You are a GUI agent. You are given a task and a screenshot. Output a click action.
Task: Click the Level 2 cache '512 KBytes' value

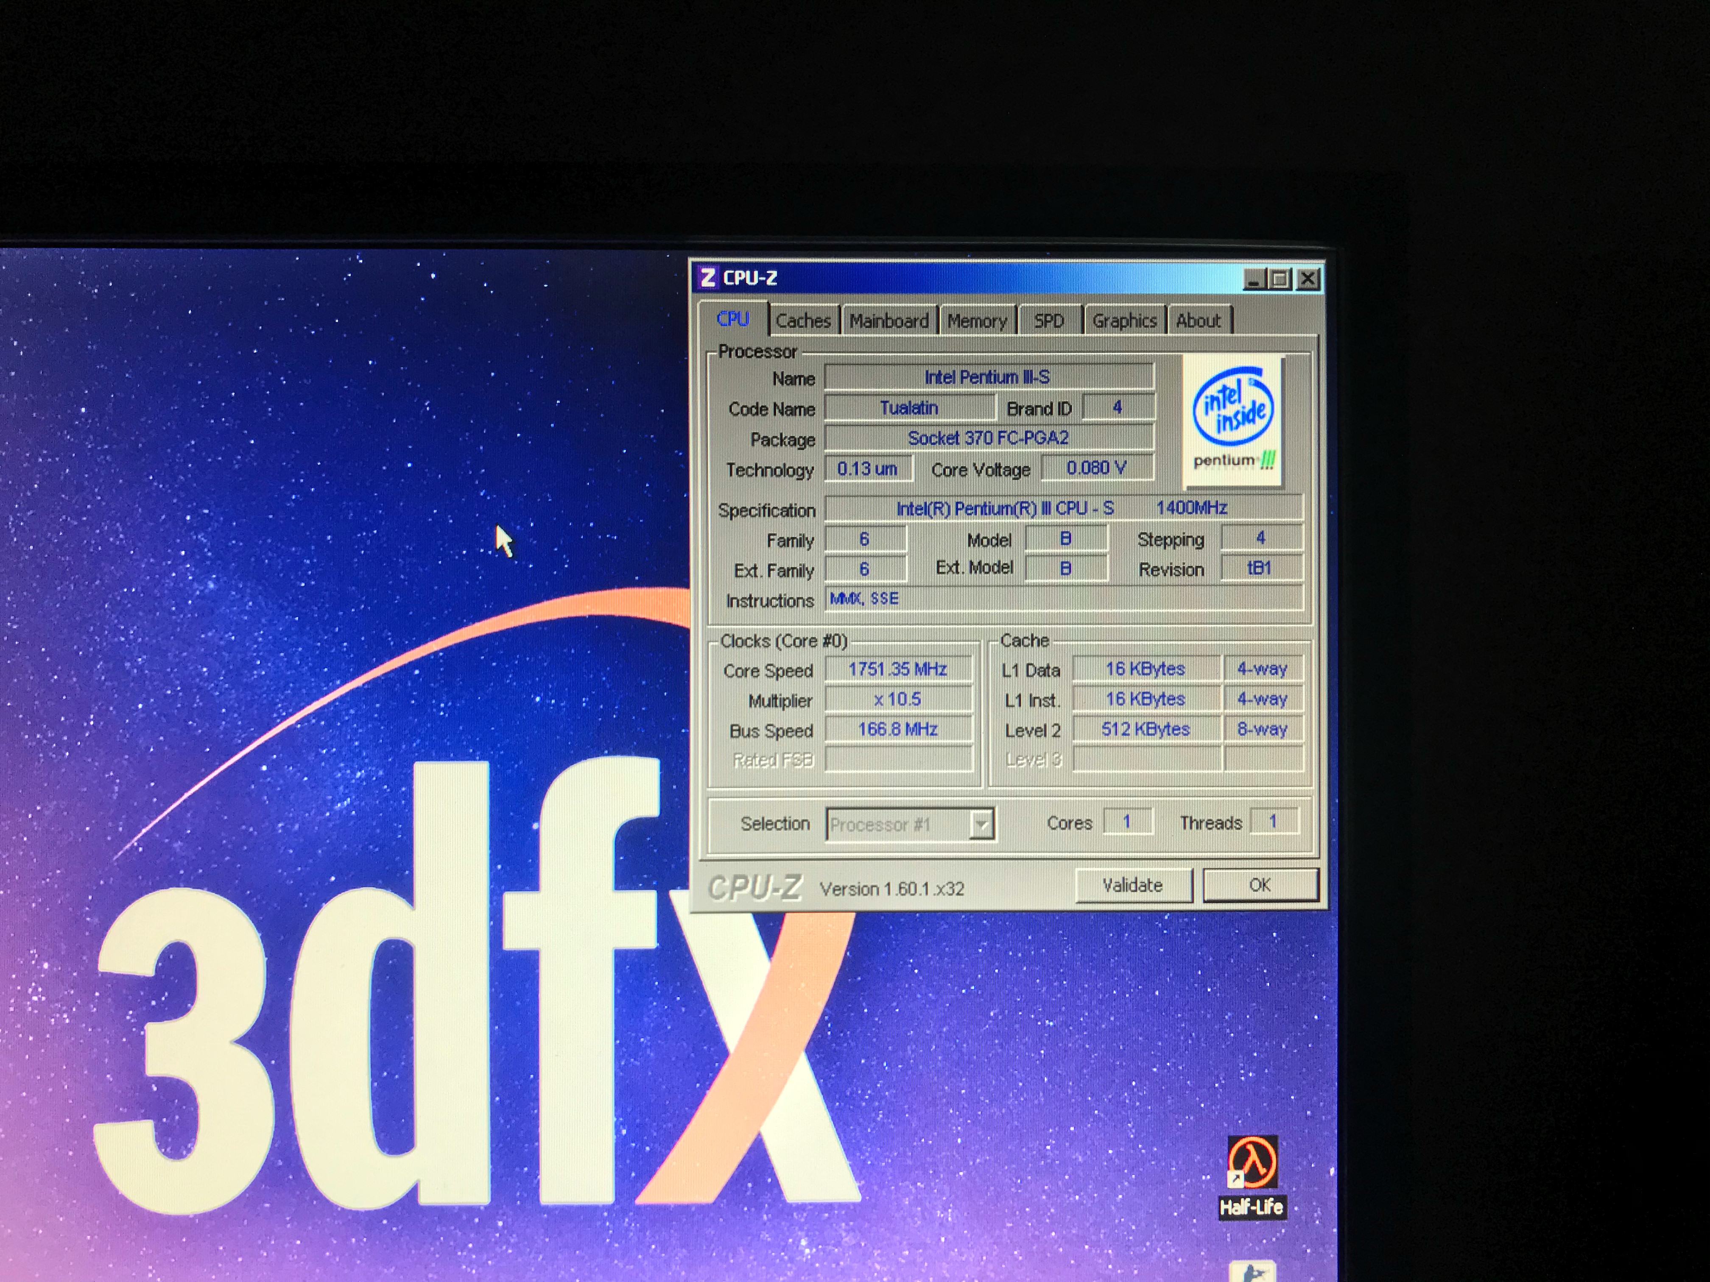1146,730
